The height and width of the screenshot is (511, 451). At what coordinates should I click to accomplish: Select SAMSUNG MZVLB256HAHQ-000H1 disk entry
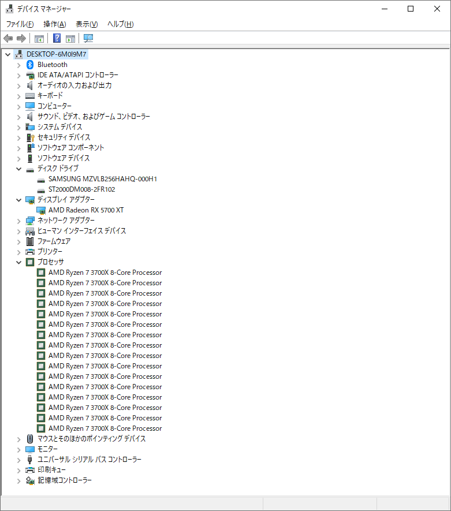coord(103,179)
